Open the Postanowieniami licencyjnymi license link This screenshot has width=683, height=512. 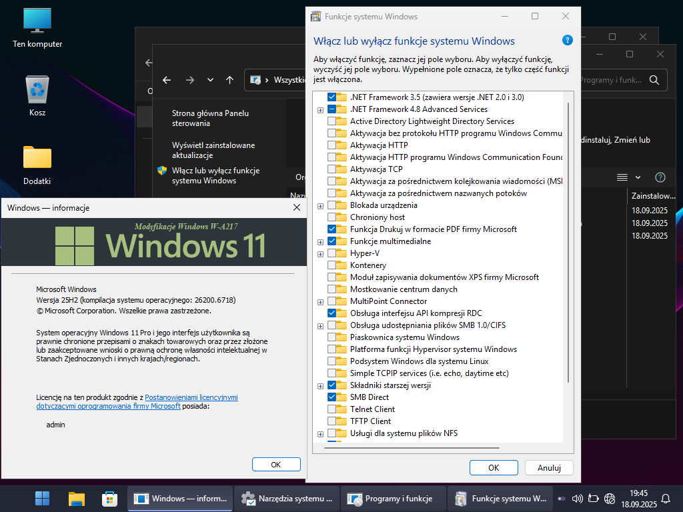(x=191, y=397)
